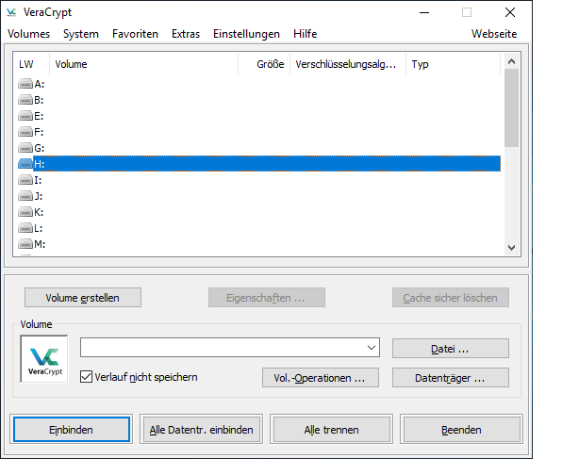Minimize the VeraCrypt window
The width and height of the screenshot is (579, 459).
424,12
